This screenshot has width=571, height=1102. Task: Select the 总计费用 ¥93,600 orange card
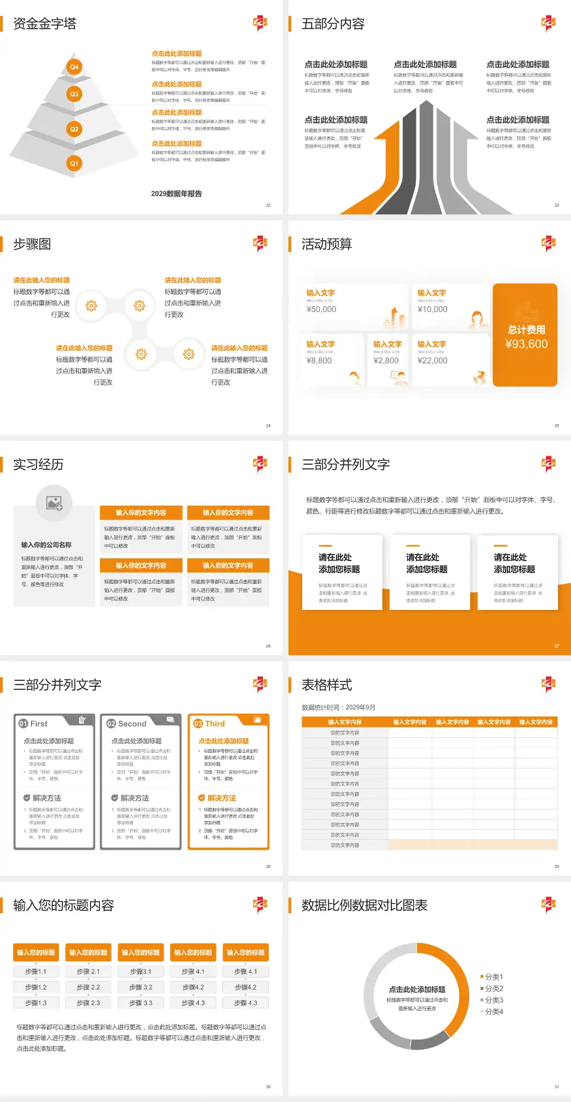coord(525,335)
